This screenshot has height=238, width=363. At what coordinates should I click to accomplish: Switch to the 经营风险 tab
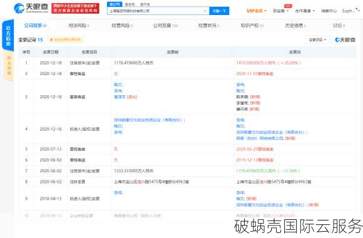tap(122, 26)
